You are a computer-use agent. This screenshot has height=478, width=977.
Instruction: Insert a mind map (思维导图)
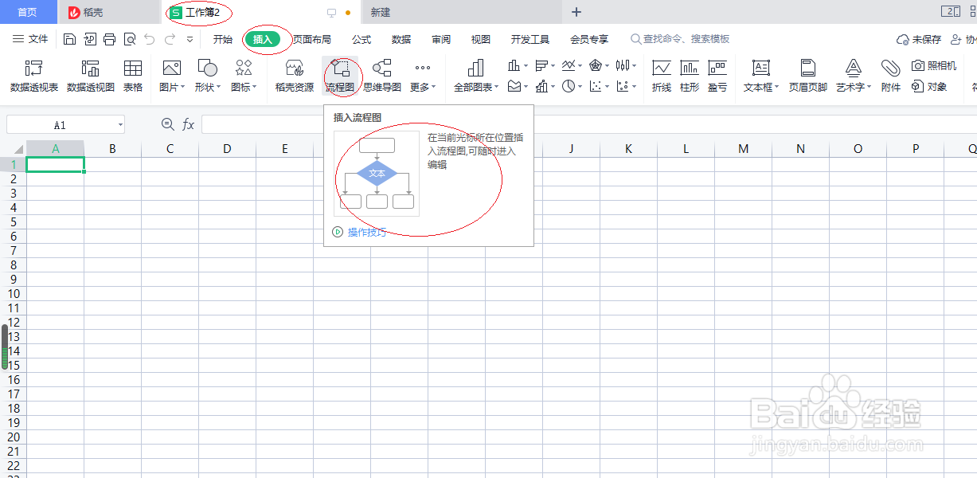382,76
